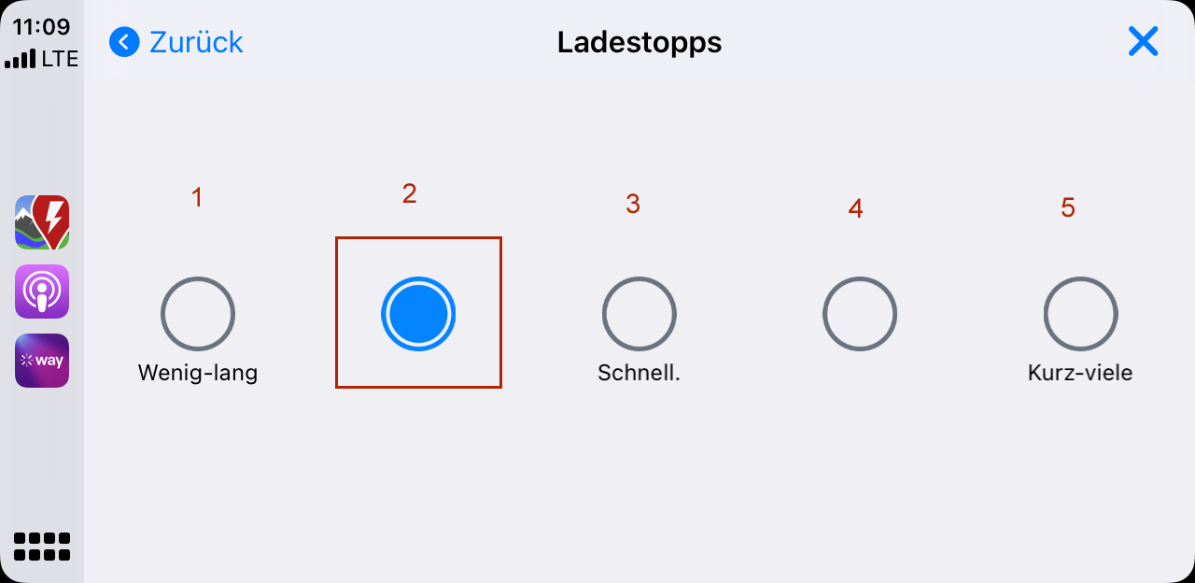Click the red number 5 marker
Screen dimensions: 1195x583
[x=1068, y=207]
